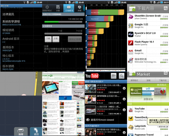Tap the Wi-Fi status icon beside 20:49
Image resolution: width=169 pixels, height=136 pixels.
point(25,2)
